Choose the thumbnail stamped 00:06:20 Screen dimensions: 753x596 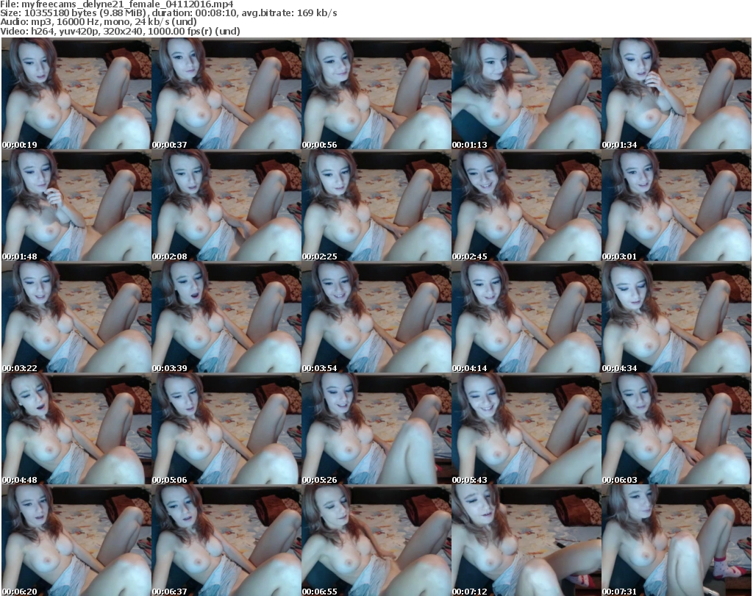[x=76, y=540]
